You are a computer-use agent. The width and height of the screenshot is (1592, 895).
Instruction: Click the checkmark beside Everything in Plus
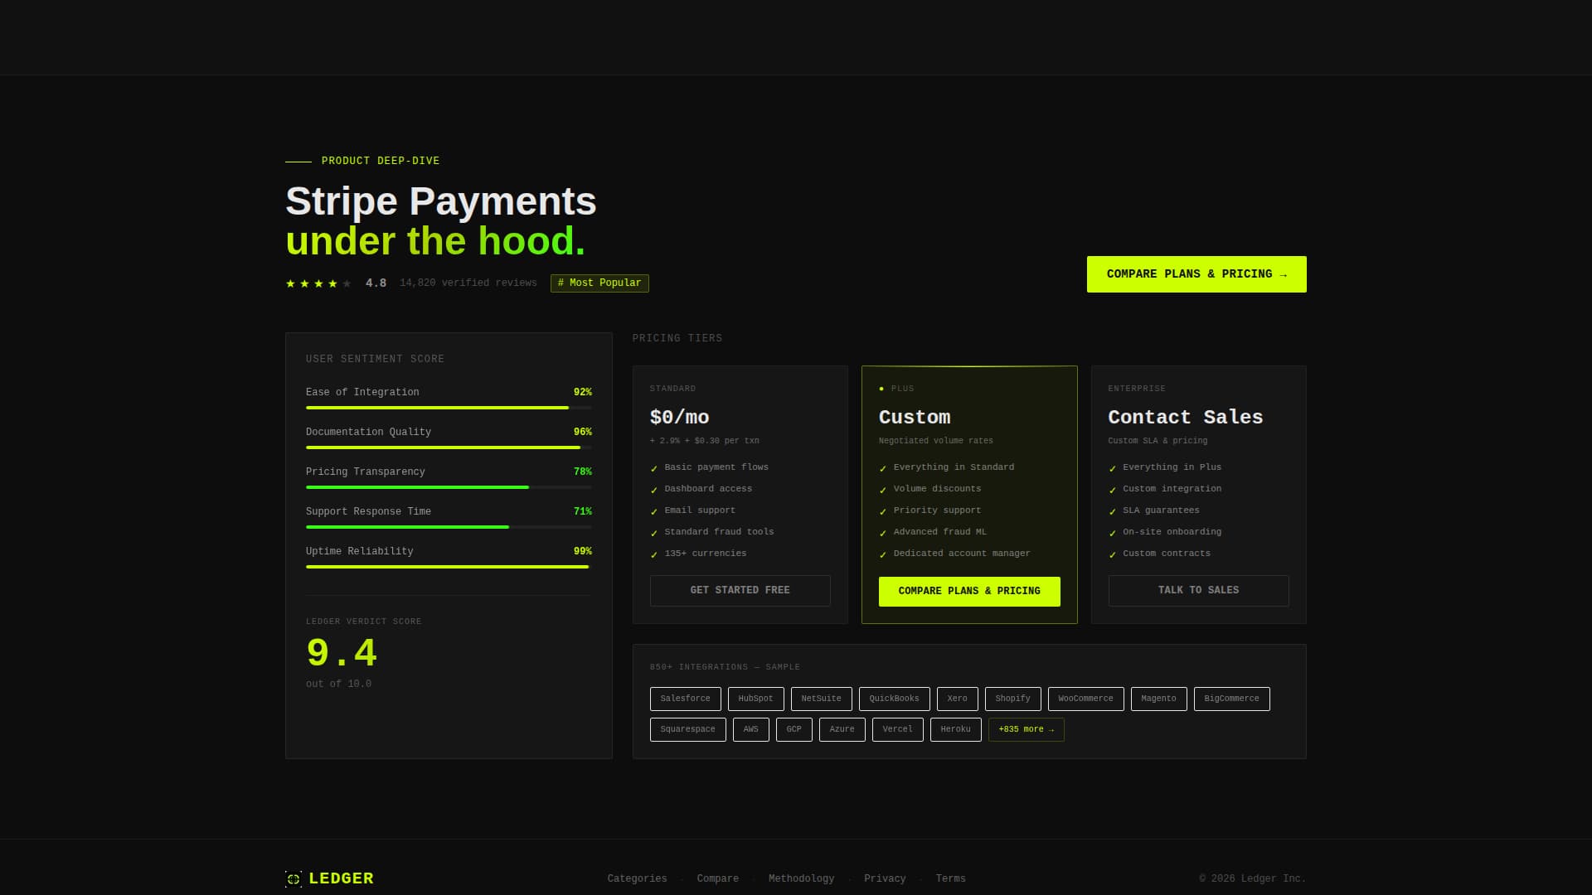[1112, 468]
